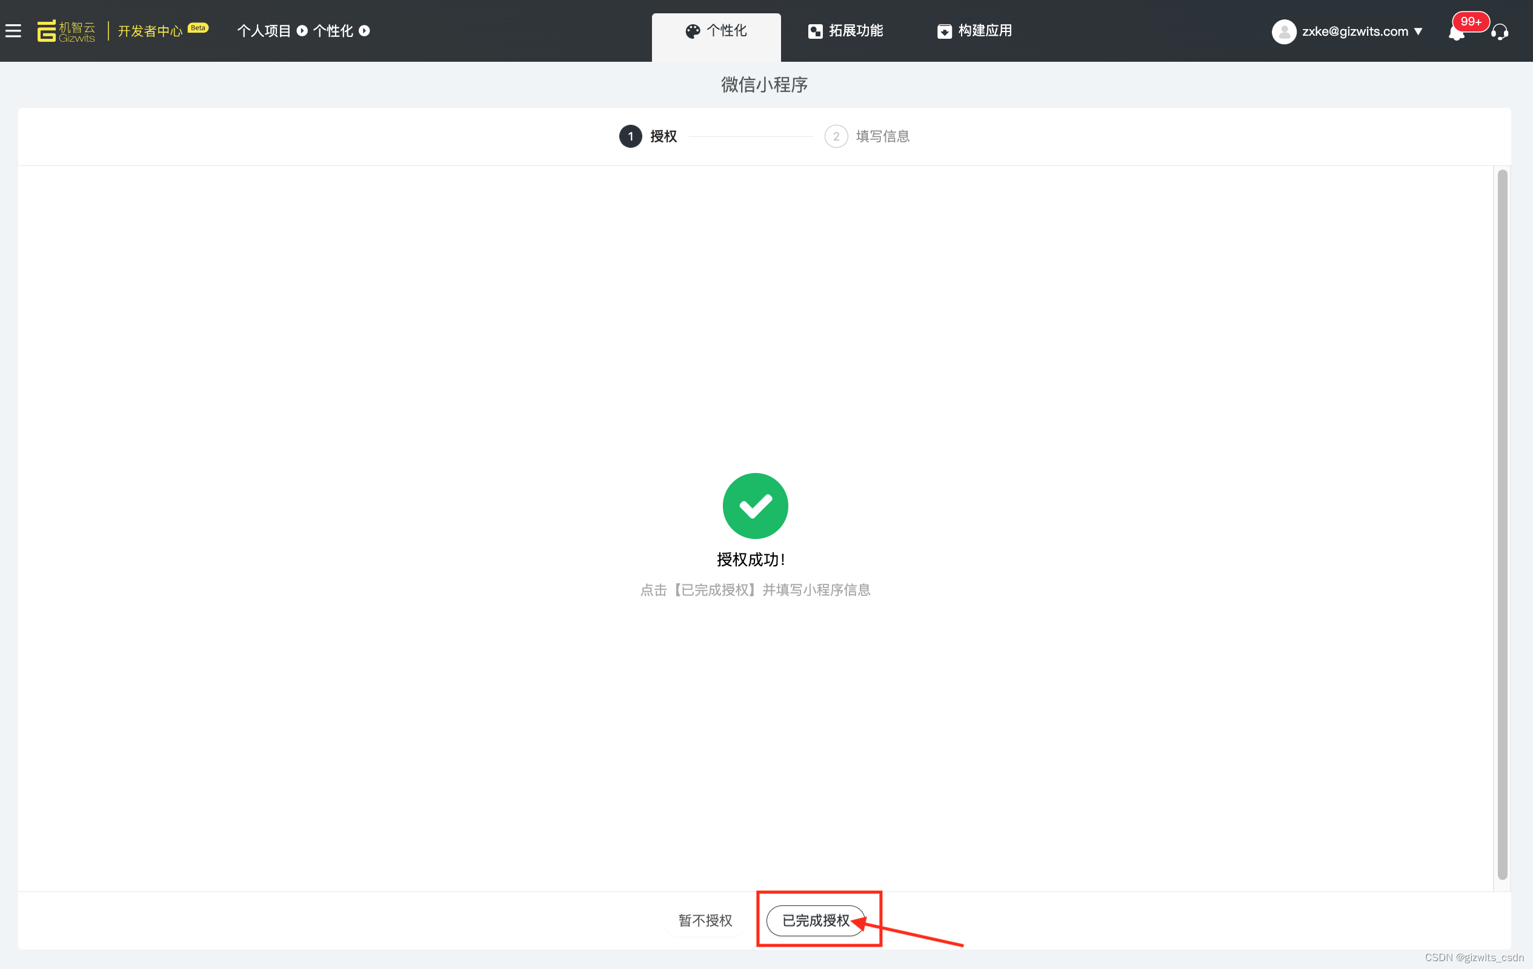Image resolution: width=1533 pixels, height=969 pixels.
Task: Click the green authorization success checkmark
Action: (x=756, y=506)
